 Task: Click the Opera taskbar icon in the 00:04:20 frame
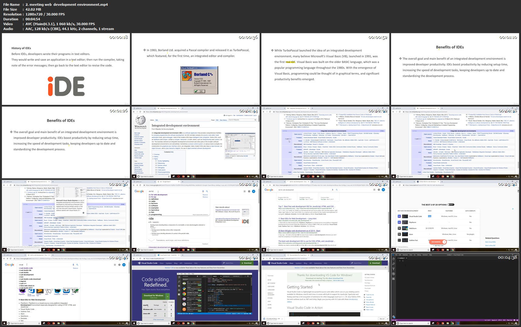pyautogui.click(x=308, y=323)
